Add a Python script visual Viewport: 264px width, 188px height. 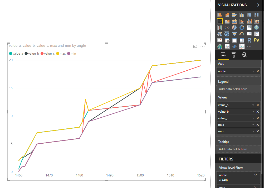pos(256,40)
